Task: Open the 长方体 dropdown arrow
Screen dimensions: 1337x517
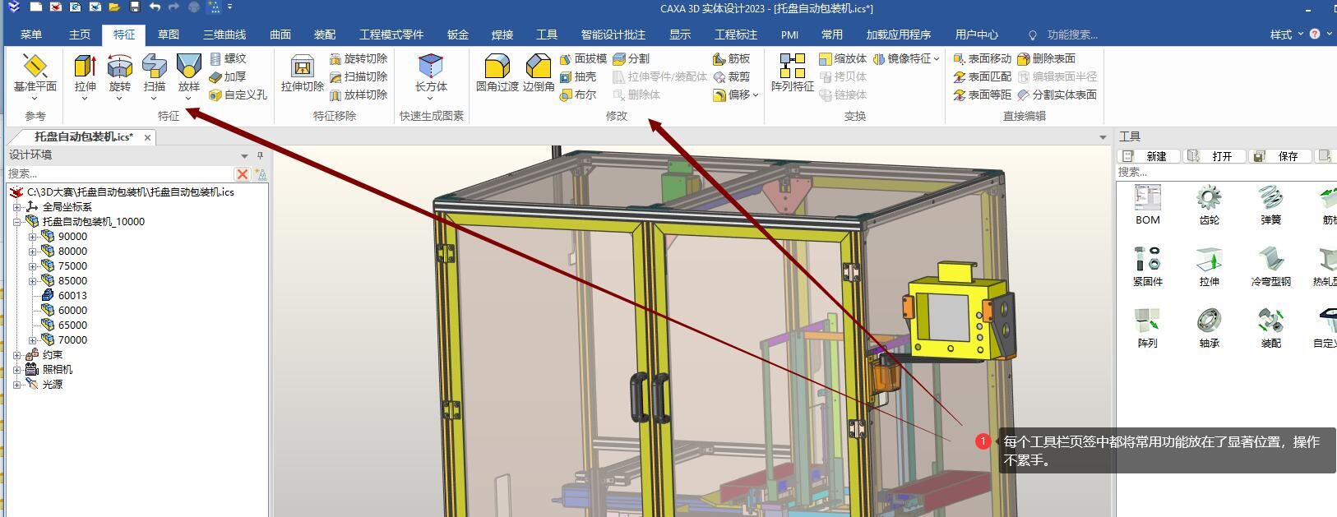Action: pyautogui.click(x=431, y=99)
